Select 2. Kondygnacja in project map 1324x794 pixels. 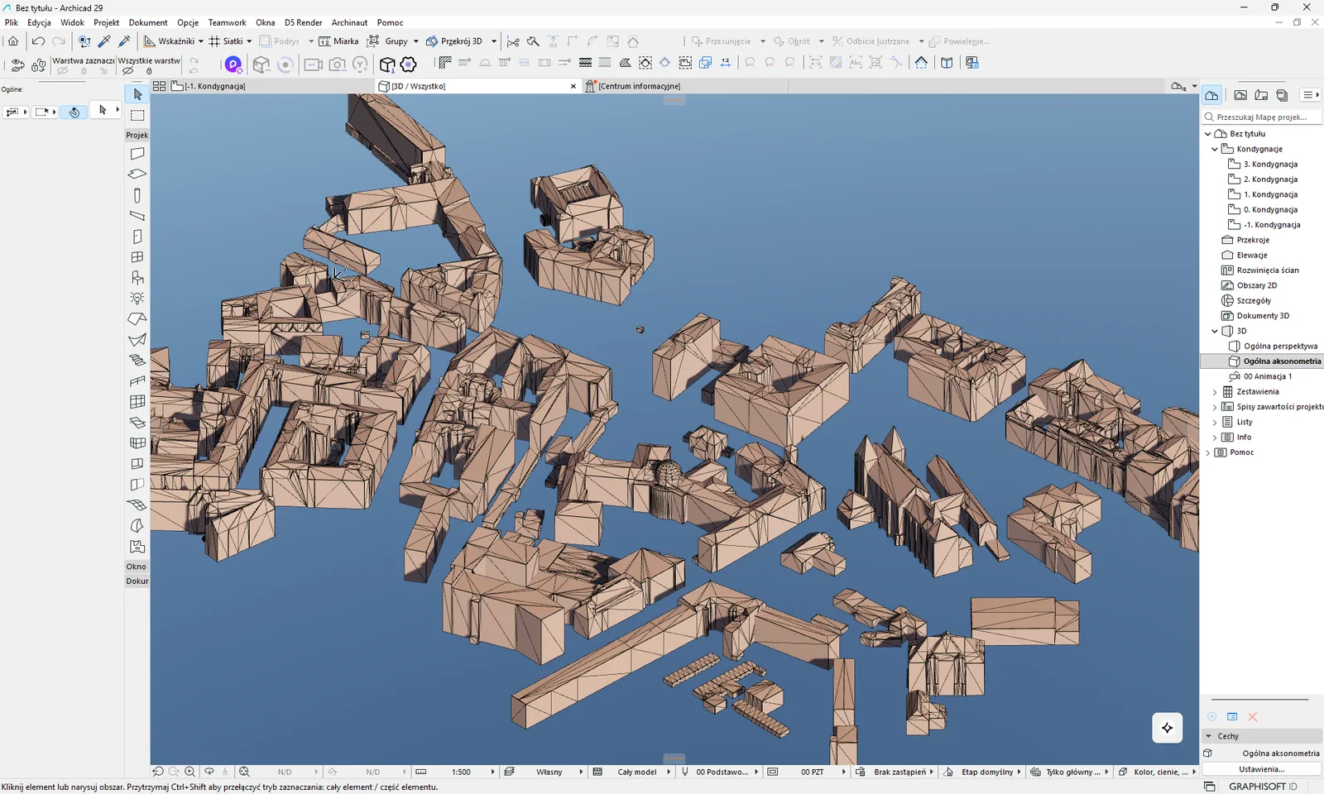[x=1270, y=179]
